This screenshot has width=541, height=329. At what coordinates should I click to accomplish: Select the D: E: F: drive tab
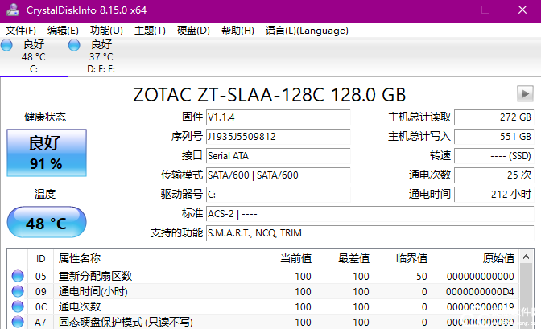(x=101, y=57)
